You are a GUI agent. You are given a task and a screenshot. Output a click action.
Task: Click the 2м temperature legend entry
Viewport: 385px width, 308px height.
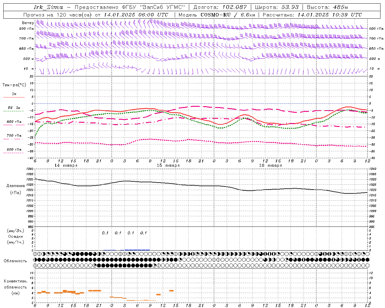14,94
